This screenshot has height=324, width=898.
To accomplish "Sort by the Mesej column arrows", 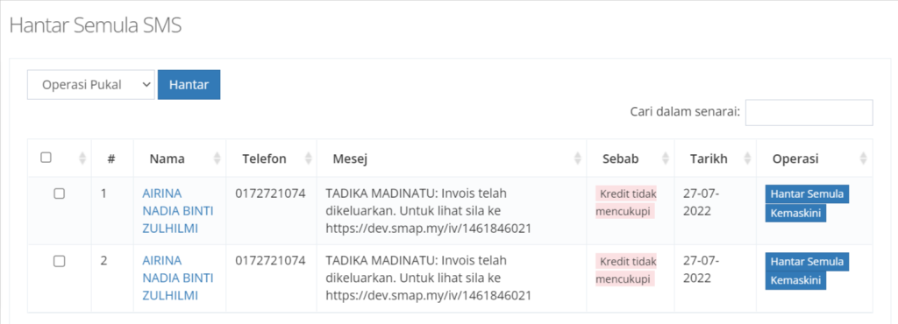I will pos(578,158).
